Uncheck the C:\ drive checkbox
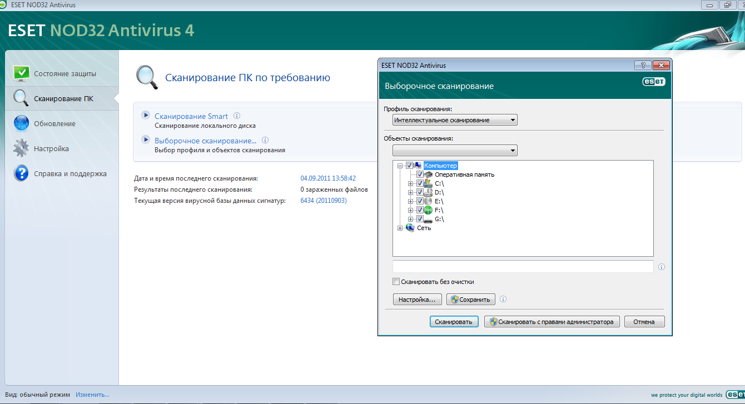 pyautogui.click(x=420, y=183)
